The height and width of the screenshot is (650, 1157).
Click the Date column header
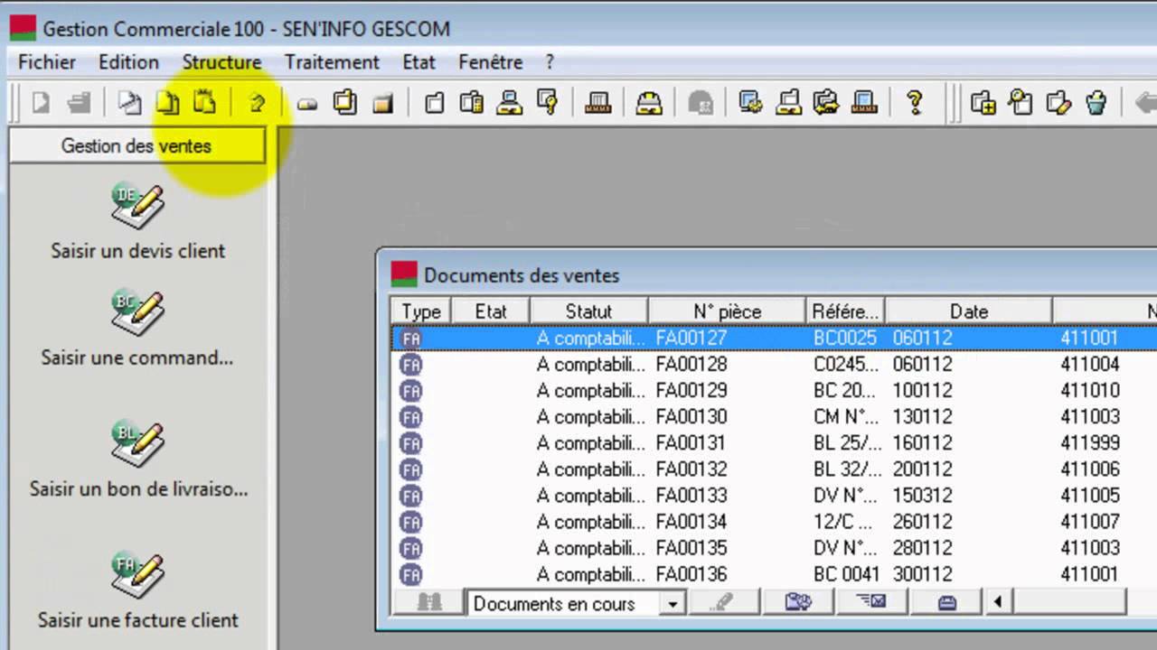coord(968,311)
